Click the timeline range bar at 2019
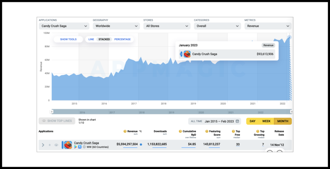Viewport: 330px width, 169px height. coord(171,112)
